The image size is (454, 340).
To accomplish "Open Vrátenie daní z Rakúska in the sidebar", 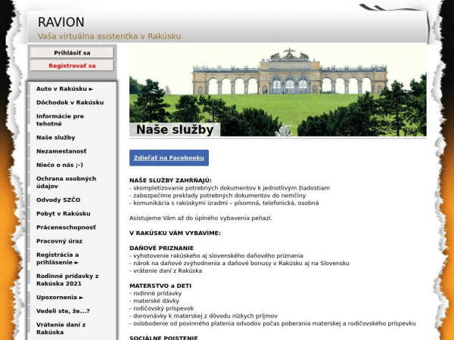I will (61, 329).
